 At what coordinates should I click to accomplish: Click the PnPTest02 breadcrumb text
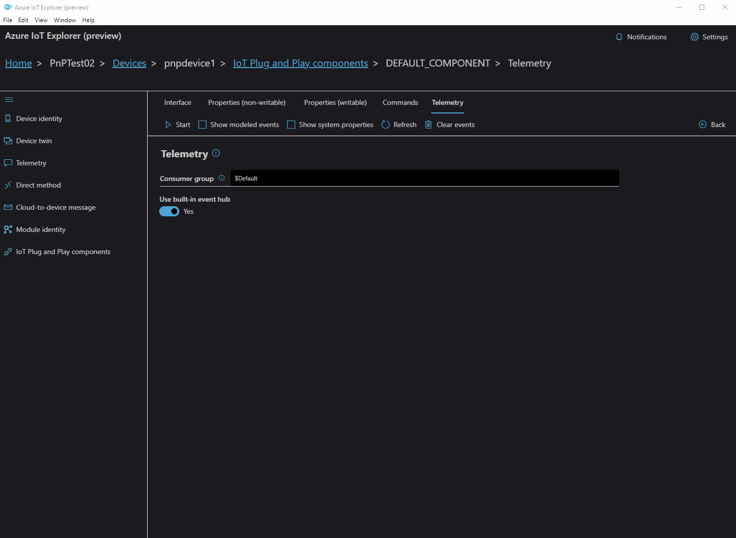72,63
